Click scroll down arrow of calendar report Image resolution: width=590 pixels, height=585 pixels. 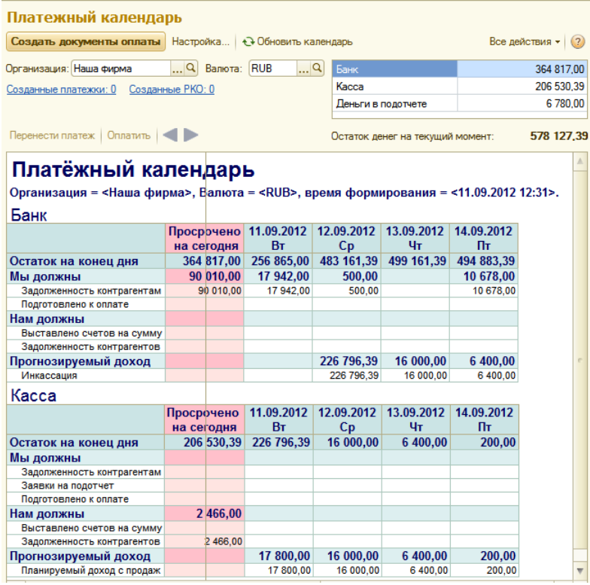(579, 571)
